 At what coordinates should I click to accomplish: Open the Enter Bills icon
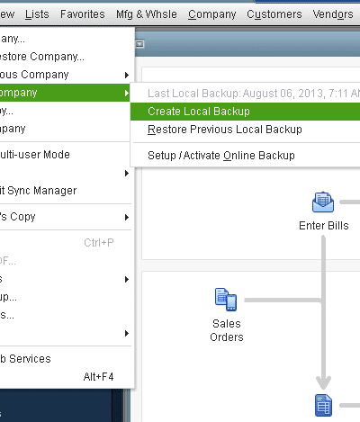click(323, 202)
